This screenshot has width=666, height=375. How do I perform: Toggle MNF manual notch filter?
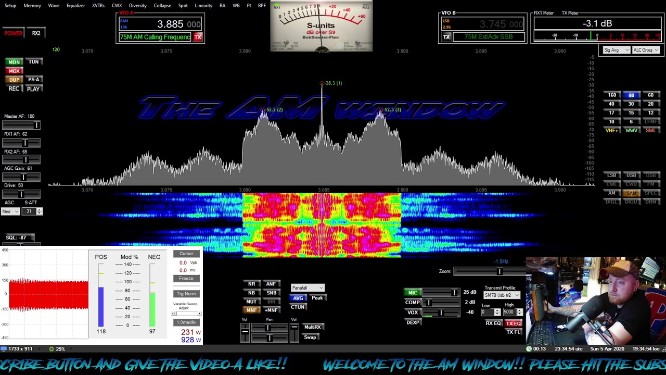(251, 310)
